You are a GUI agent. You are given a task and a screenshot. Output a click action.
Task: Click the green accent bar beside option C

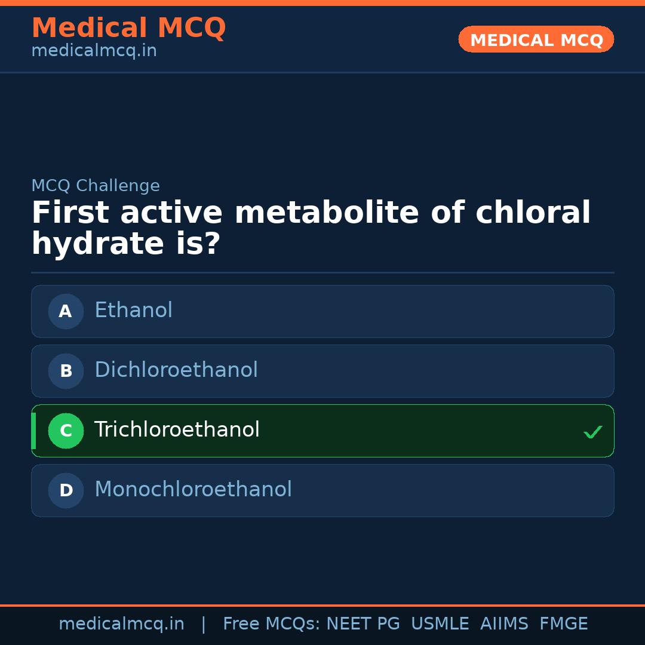pos(33,431)
